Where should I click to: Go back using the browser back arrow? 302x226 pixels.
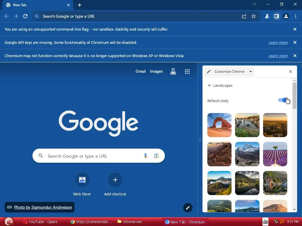coord(6,16)
